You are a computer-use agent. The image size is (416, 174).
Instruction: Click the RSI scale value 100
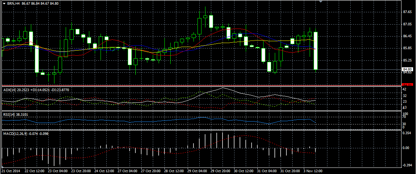[x=405, y=113]
